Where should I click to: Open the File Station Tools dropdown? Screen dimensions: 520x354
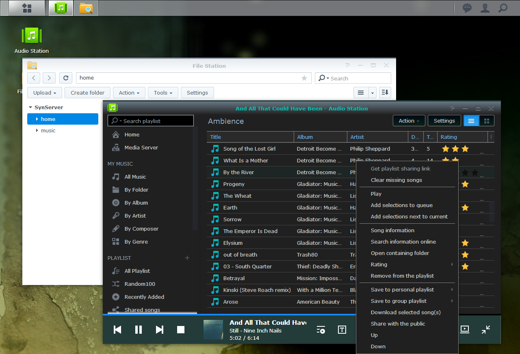(163, 93)
